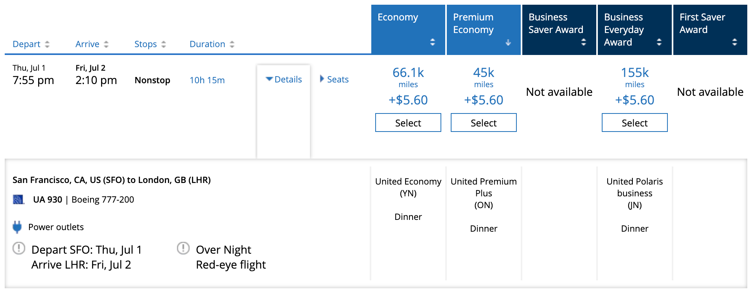752x289 pixels.
Task: Click the power outlets plug icon
Action: [x=17, y=227]
